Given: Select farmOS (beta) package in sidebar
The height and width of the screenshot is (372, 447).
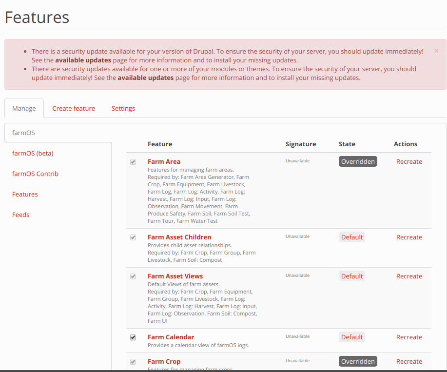Looking at the screenshot, I should coord(33,153).
